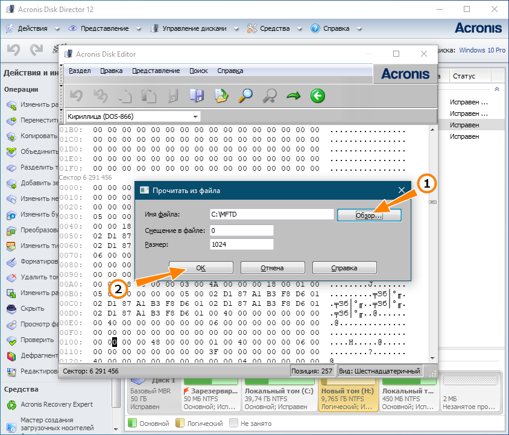This screenshot has height=435, width=509.
Task: Open the Поиск menu in Disk Editor
Action: (198, 71)
